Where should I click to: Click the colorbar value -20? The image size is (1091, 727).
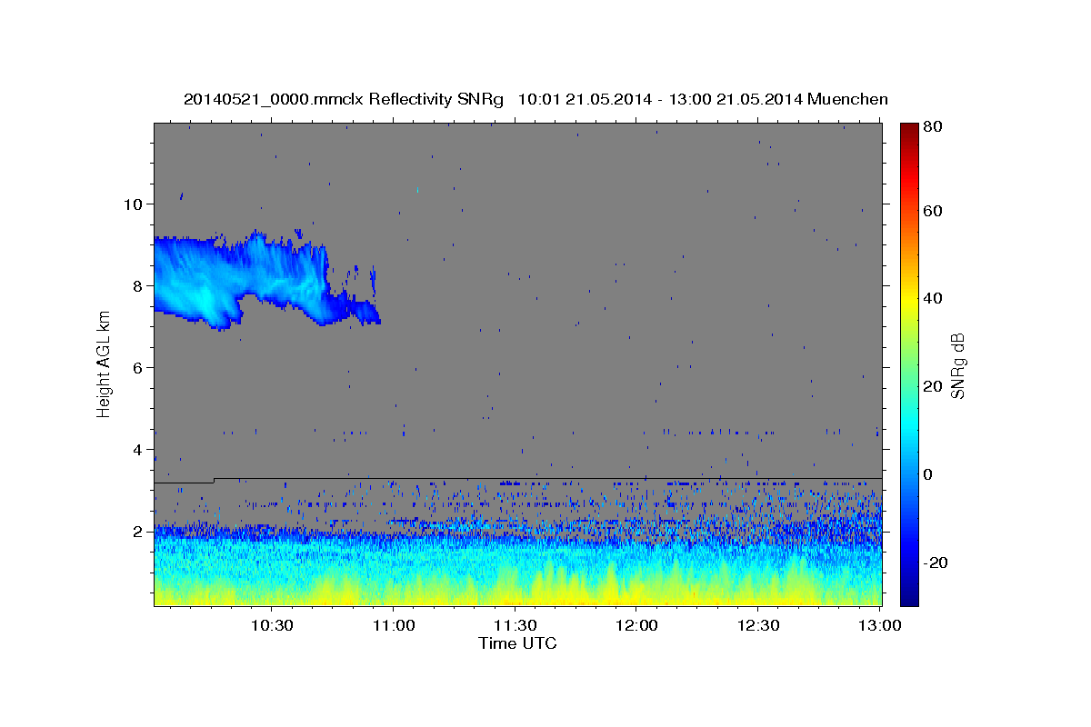coord(935,563)
